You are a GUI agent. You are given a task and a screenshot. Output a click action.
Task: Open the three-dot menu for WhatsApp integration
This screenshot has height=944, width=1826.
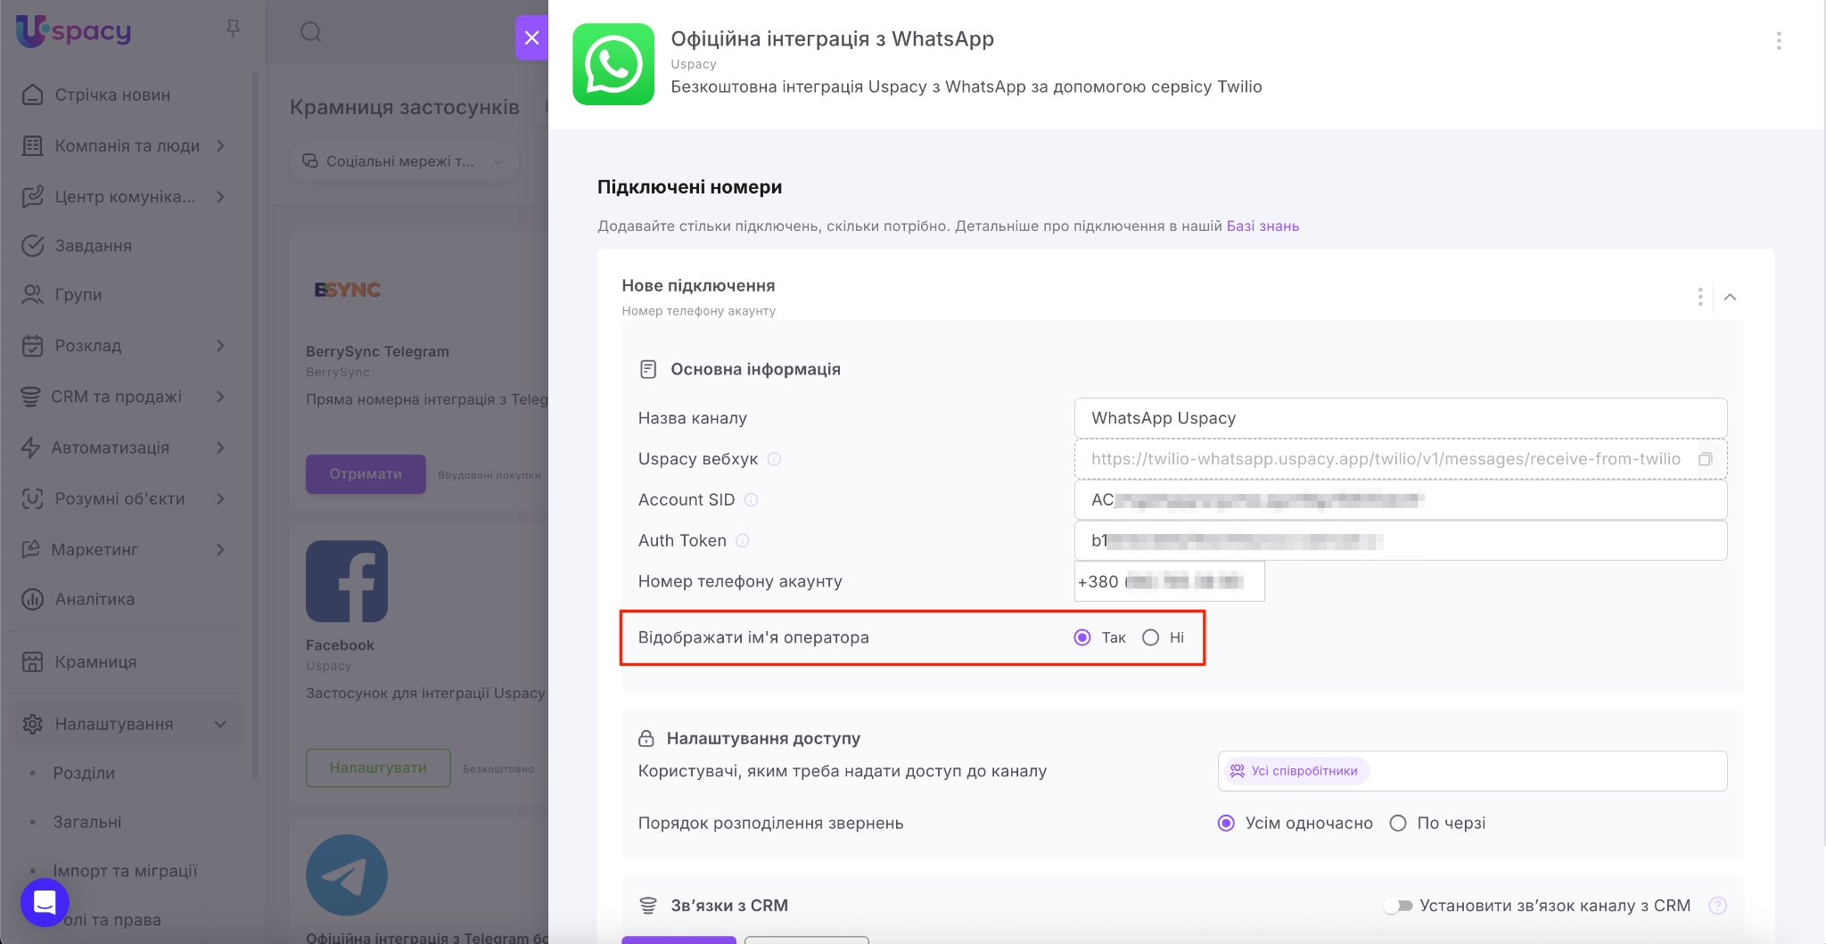(1778, 41)
